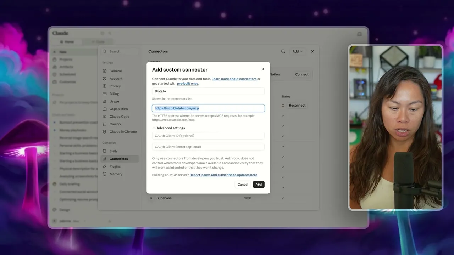Screen dimensions: 454x255
Task: Click the Web label in Supabase row
Action: [248, 198]
